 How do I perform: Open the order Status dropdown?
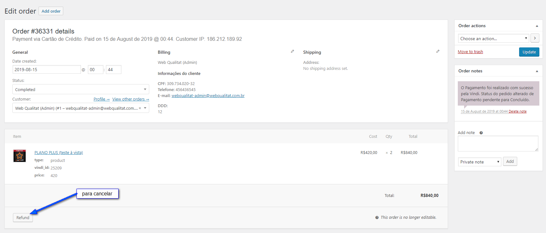point(81,89)
